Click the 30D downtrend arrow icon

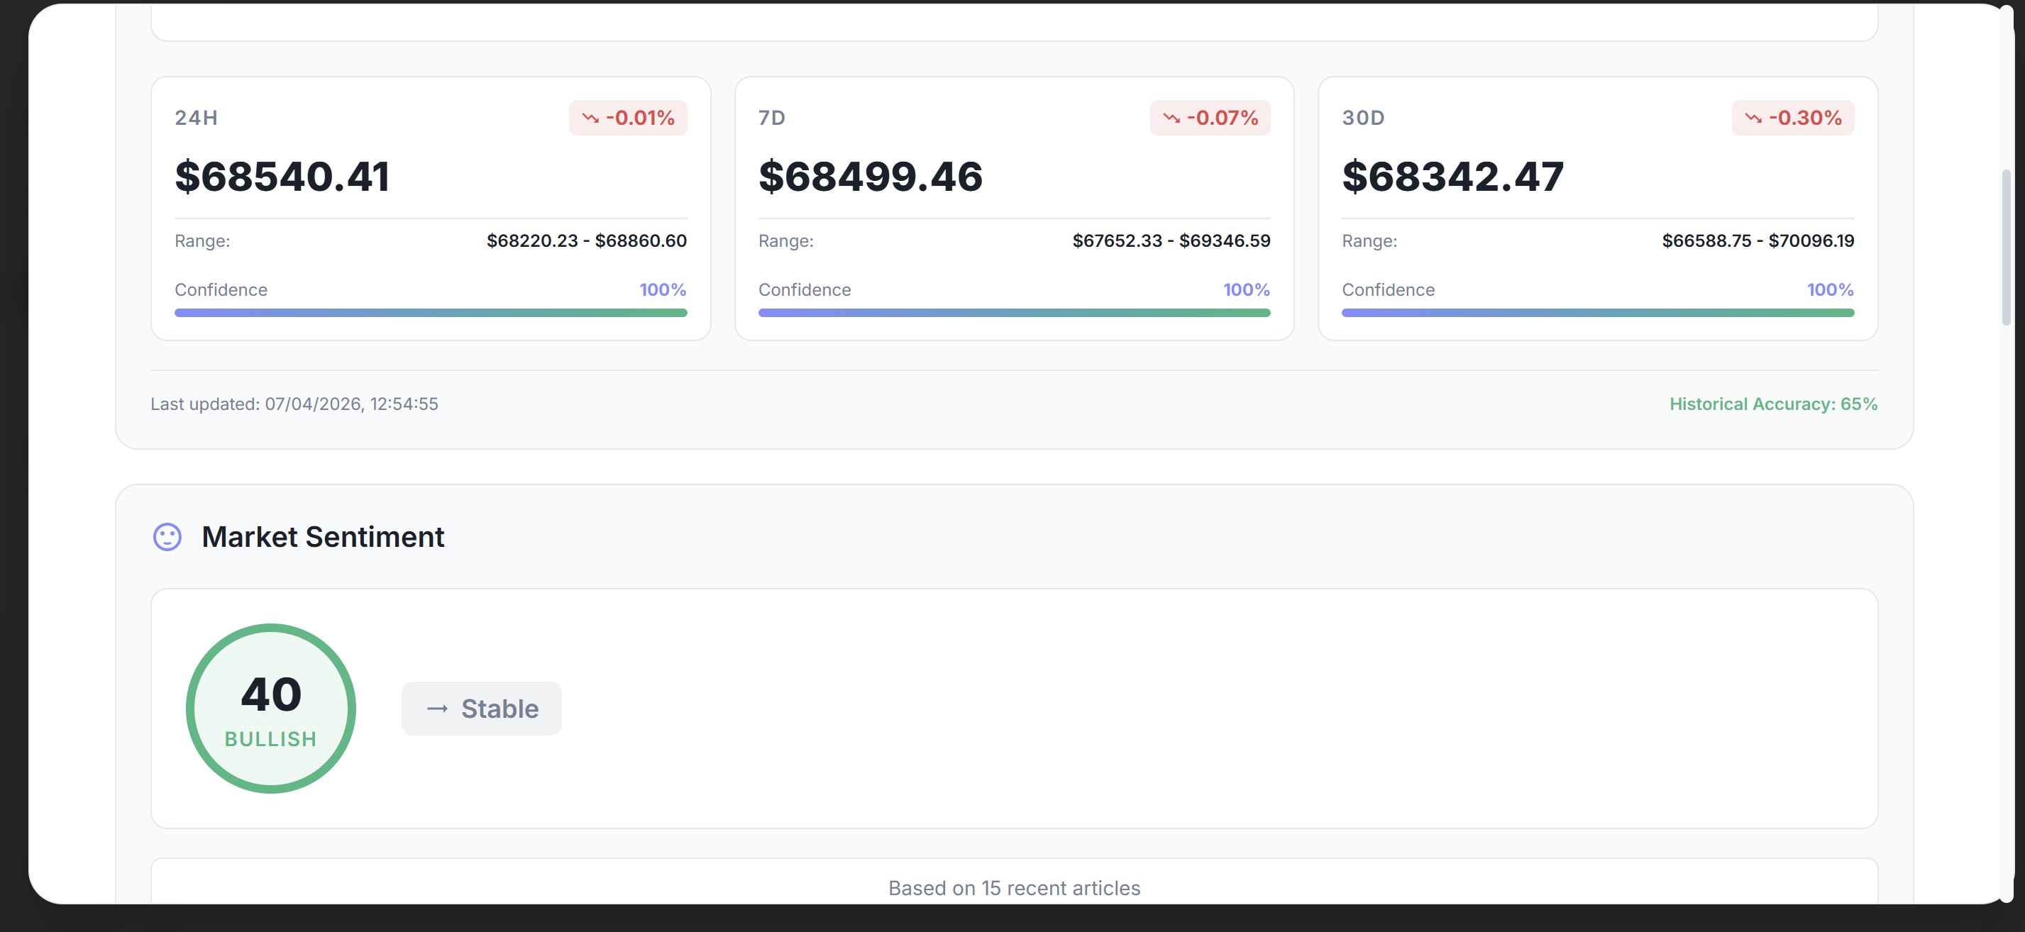tap(1753, 118)
